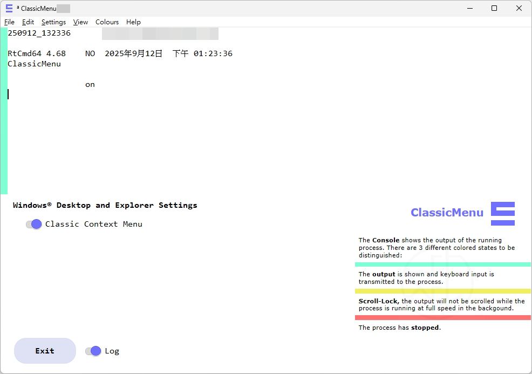The height and width of the screenshot is (374, 532).
Task: Open the Settings menu
Action: 53,22
